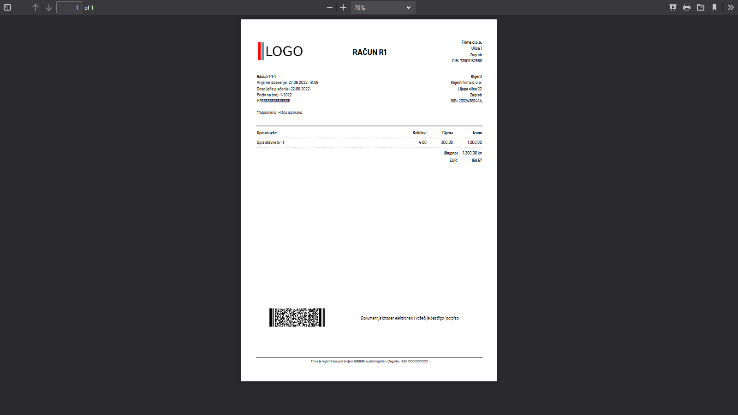Image resolution: width=738 pixels, height=415 pixels.
Task: Go to the previous page
Action: coord(36,7)
